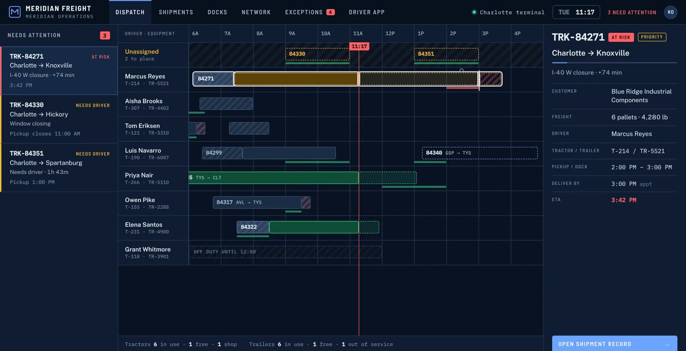Click tractor/trailer value T-214 / TR-5521
The image size is (686, 351).
tap(638, 151)
